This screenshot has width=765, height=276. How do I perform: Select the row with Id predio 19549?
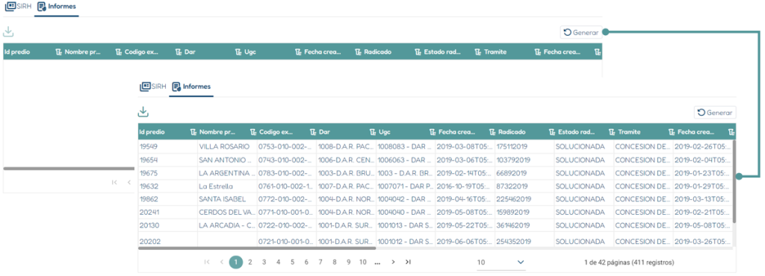coord(436,146)
